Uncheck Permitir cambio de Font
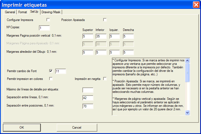The image size is (201, 134). coord(51,71)
